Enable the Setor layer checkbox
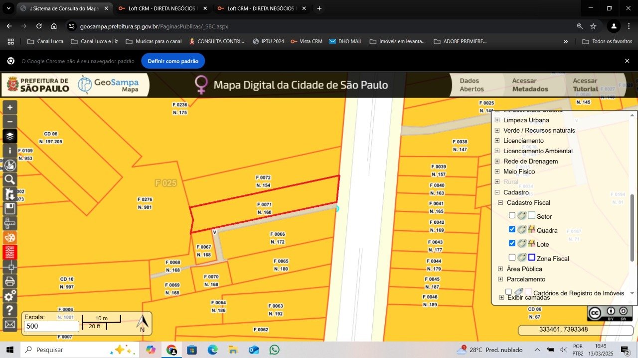This screenshot has width=638, height=358. pyautogui.click(x=512, y=215)
